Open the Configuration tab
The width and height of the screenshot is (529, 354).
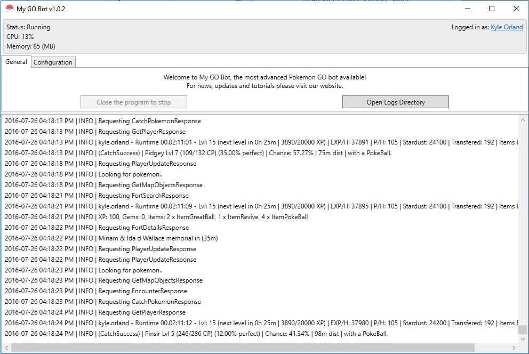coord(53,62)
